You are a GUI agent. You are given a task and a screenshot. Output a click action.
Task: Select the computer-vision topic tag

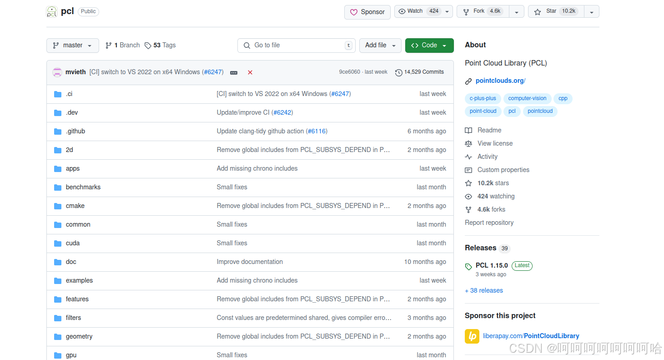(x=528, y=98)
